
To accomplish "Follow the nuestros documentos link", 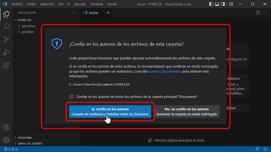I will click(165, 71).
